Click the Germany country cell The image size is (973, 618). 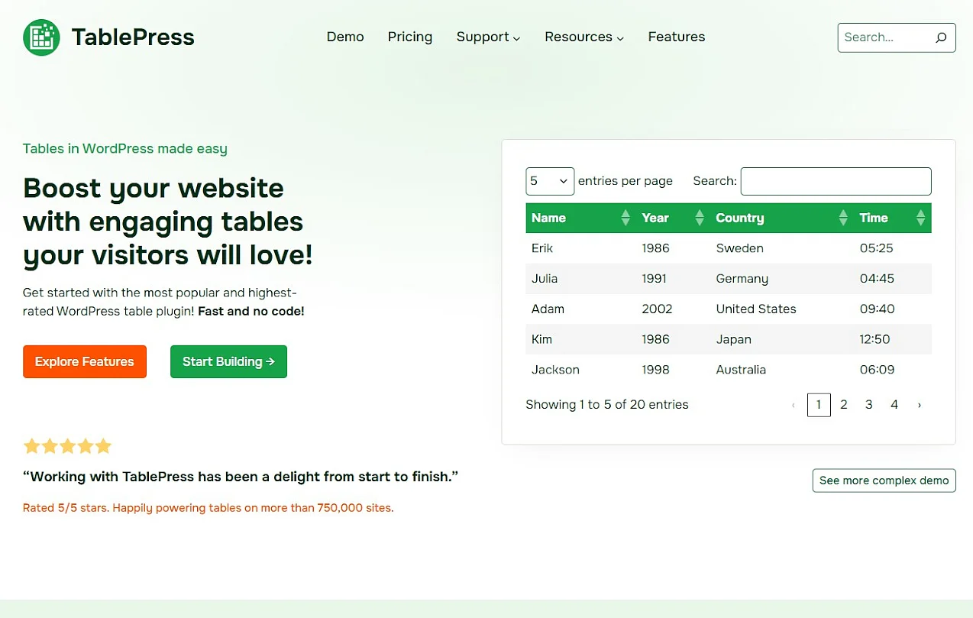(x=782, y=279)
